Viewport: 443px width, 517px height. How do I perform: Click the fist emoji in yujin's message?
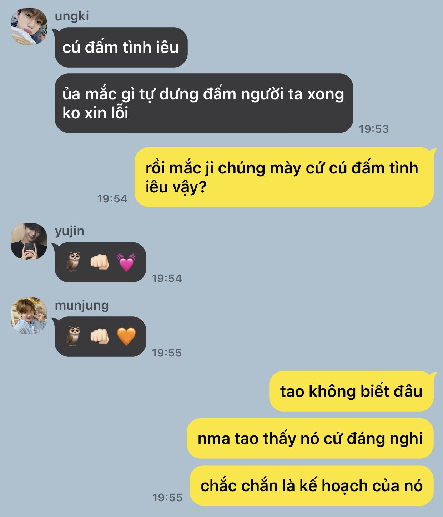click(x=100, y=262)
